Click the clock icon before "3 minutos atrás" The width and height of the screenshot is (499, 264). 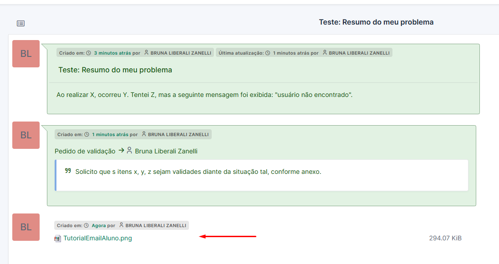89,53
